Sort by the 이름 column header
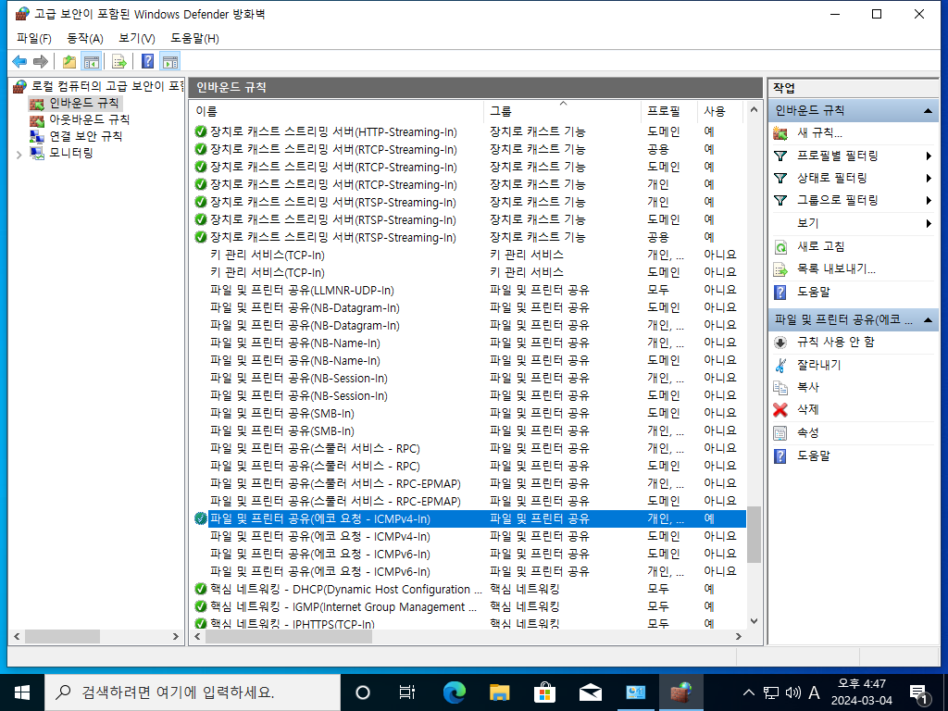Viewport: 948px width, 711px height. [x=336, y=111]
